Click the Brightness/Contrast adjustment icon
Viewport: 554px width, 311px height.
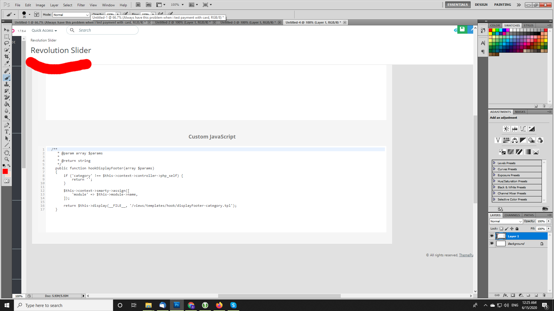[506, 129]
